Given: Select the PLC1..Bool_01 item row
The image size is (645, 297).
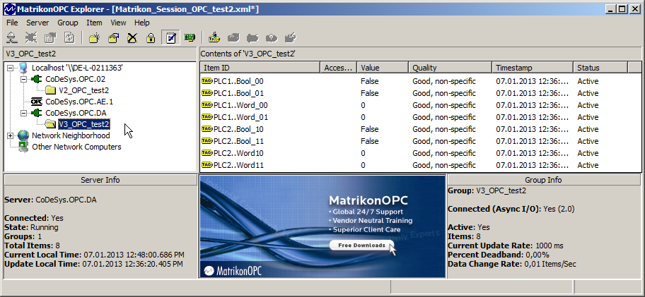Looking at the screenshot, I should [420, 93].
